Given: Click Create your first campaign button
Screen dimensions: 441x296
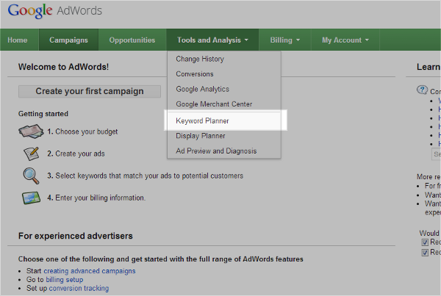Looking at the screenshot, I should (90, 91).
